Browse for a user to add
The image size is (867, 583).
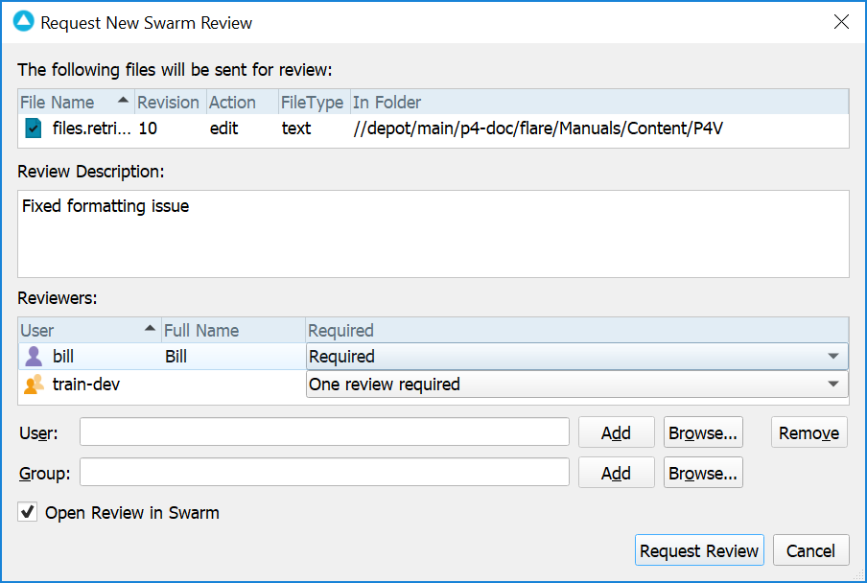click(704, 432)
